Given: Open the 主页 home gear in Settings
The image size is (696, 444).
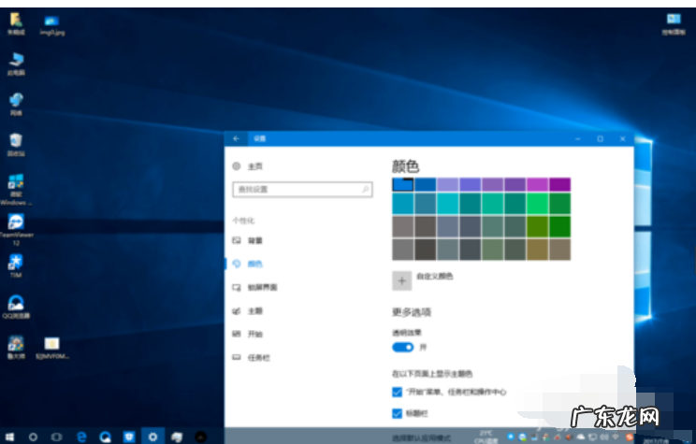Looking at the screenshot, I should [x=237, y=166].
